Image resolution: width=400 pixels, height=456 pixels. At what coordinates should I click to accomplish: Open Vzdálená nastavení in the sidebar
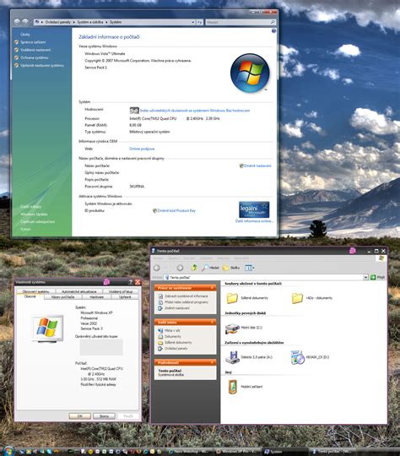tap(35, 50)
